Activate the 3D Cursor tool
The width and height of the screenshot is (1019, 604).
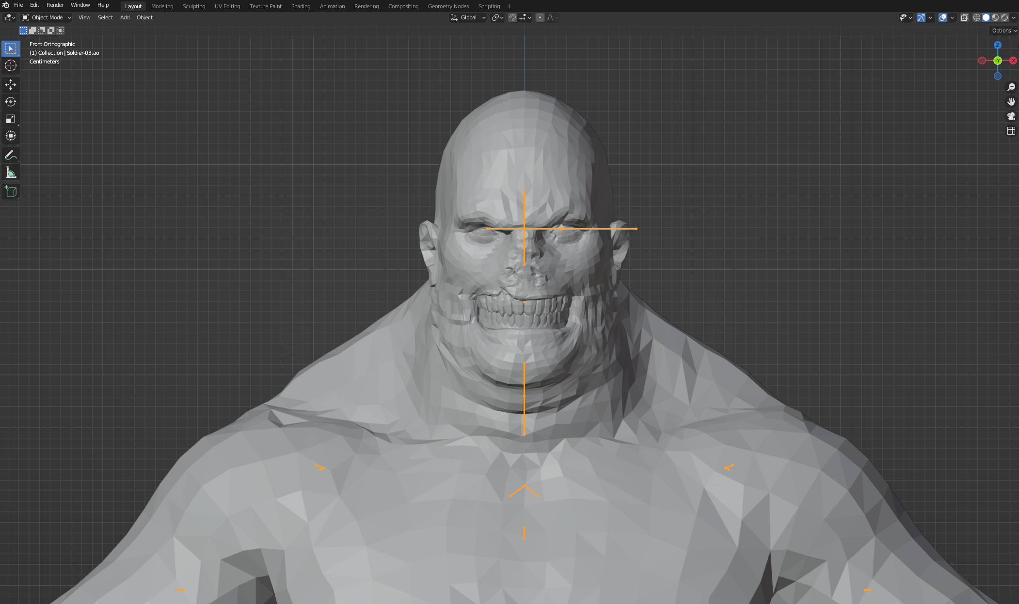[x=11, y=65]
